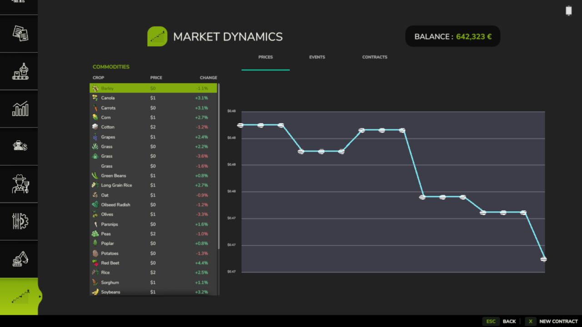Image resolution: width=582 pixels, height=327 pixels.
Task: Open the excavator construction icon
Action: (20, 259)
